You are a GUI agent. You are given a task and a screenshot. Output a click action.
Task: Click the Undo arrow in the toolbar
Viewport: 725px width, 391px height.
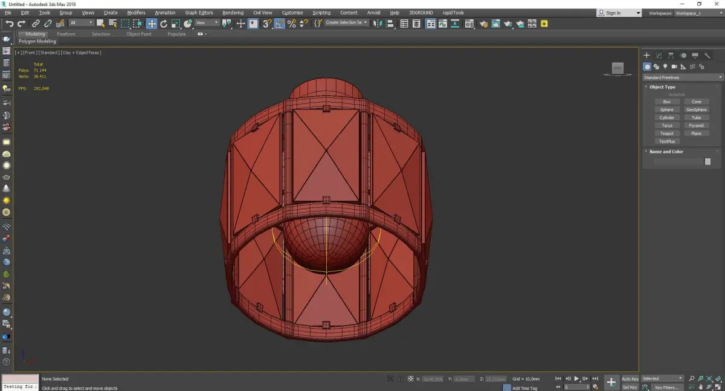pos(9,24)
